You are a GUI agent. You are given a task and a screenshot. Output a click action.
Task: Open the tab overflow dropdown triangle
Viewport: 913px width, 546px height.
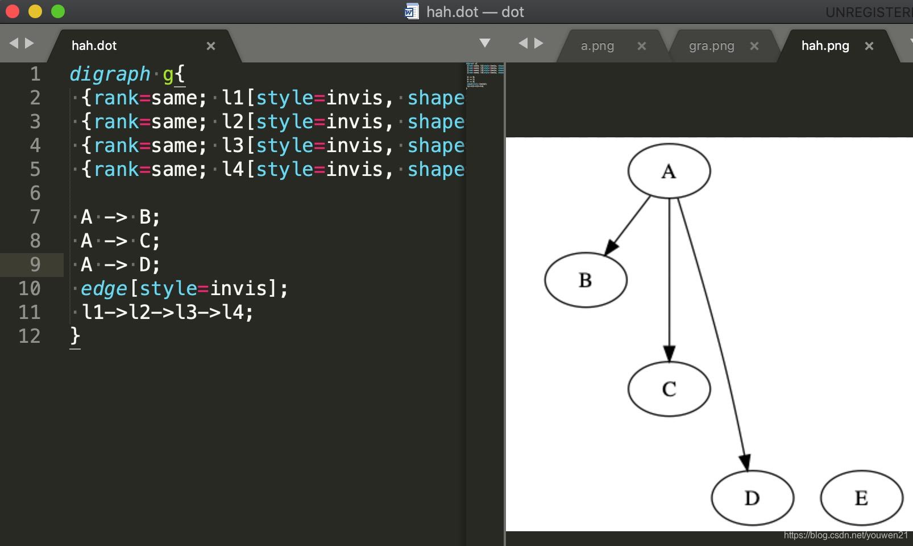pyautogui.click(x=484, y=43)
